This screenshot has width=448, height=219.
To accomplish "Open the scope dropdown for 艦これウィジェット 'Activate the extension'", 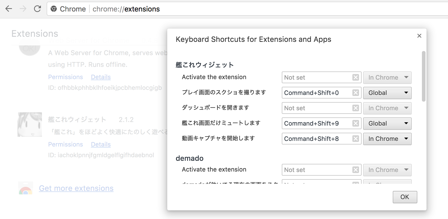I will (387, 77).
